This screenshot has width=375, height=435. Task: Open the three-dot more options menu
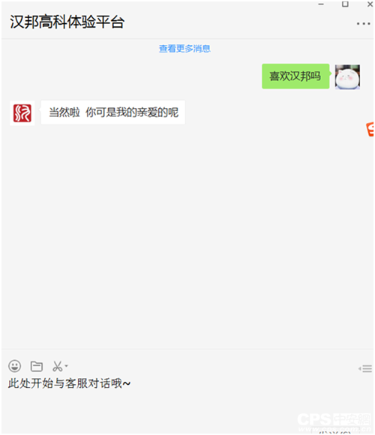[363, 23]
